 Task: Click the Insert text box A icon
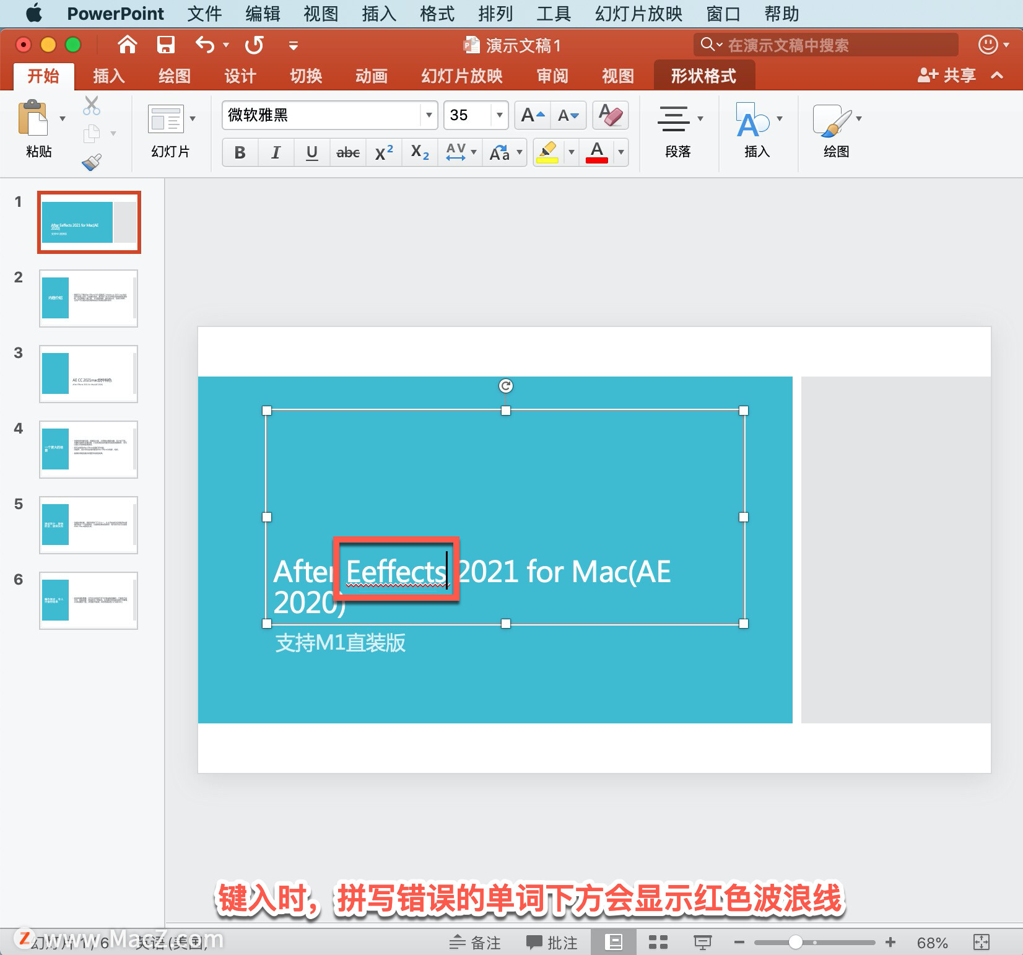pyautogui.click(x=753, y=120)
